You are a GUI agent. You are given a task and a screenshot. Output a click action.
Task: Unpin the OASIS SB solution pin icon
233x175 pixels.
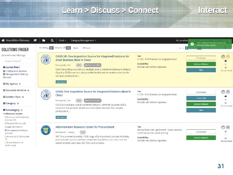228,56
